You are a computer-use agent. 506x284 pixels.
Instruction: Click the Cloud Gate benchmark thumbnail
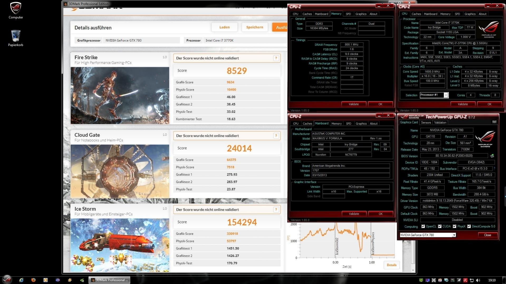[x=120, y=171]
